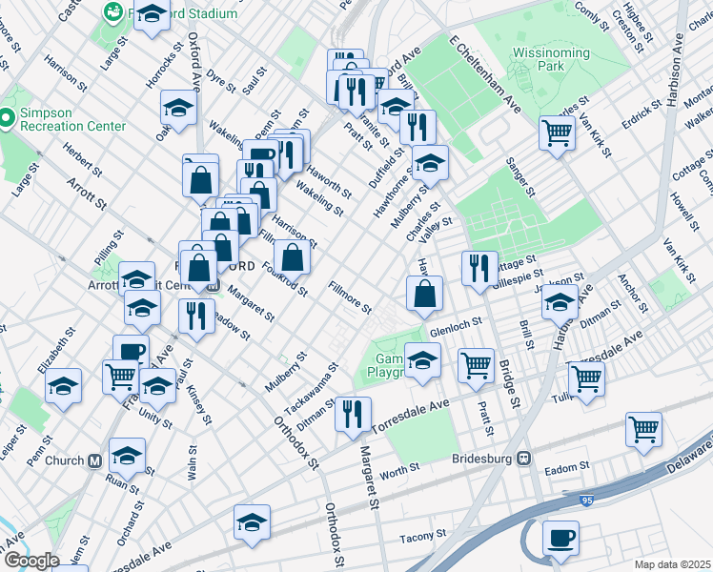The image size is (713, 572).
Task: Open the Google logo link
Action: [32, 561]
